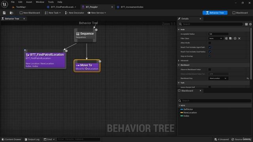253x142 pixels.
Task: Open the Content Drawer
Action: [11, 139]
